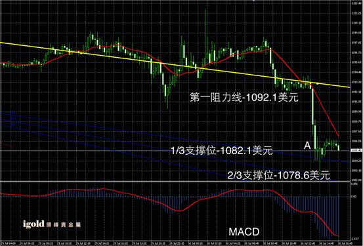Click the MACD indicator title text
This screenshot has width=363, height=246.
coord(244,232)
